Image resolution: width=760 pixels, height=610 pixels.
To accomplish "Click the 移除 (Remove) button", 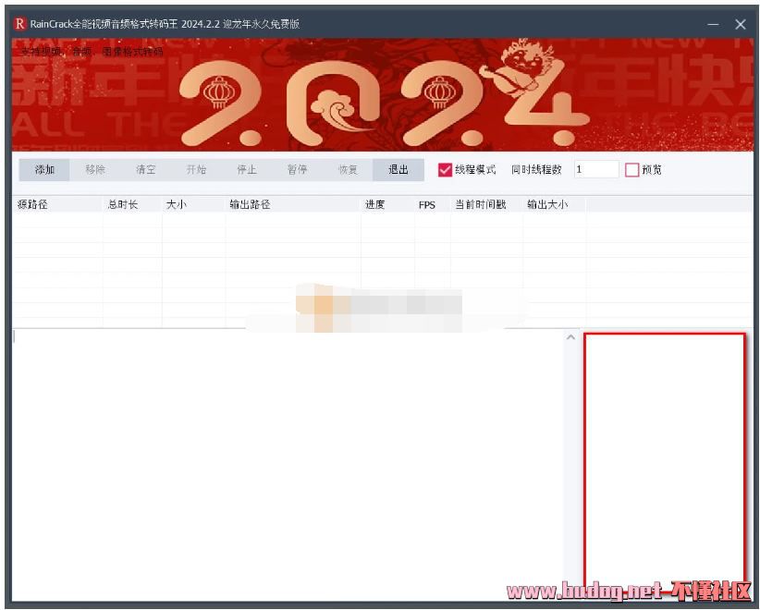I will (x=95, y=169).
